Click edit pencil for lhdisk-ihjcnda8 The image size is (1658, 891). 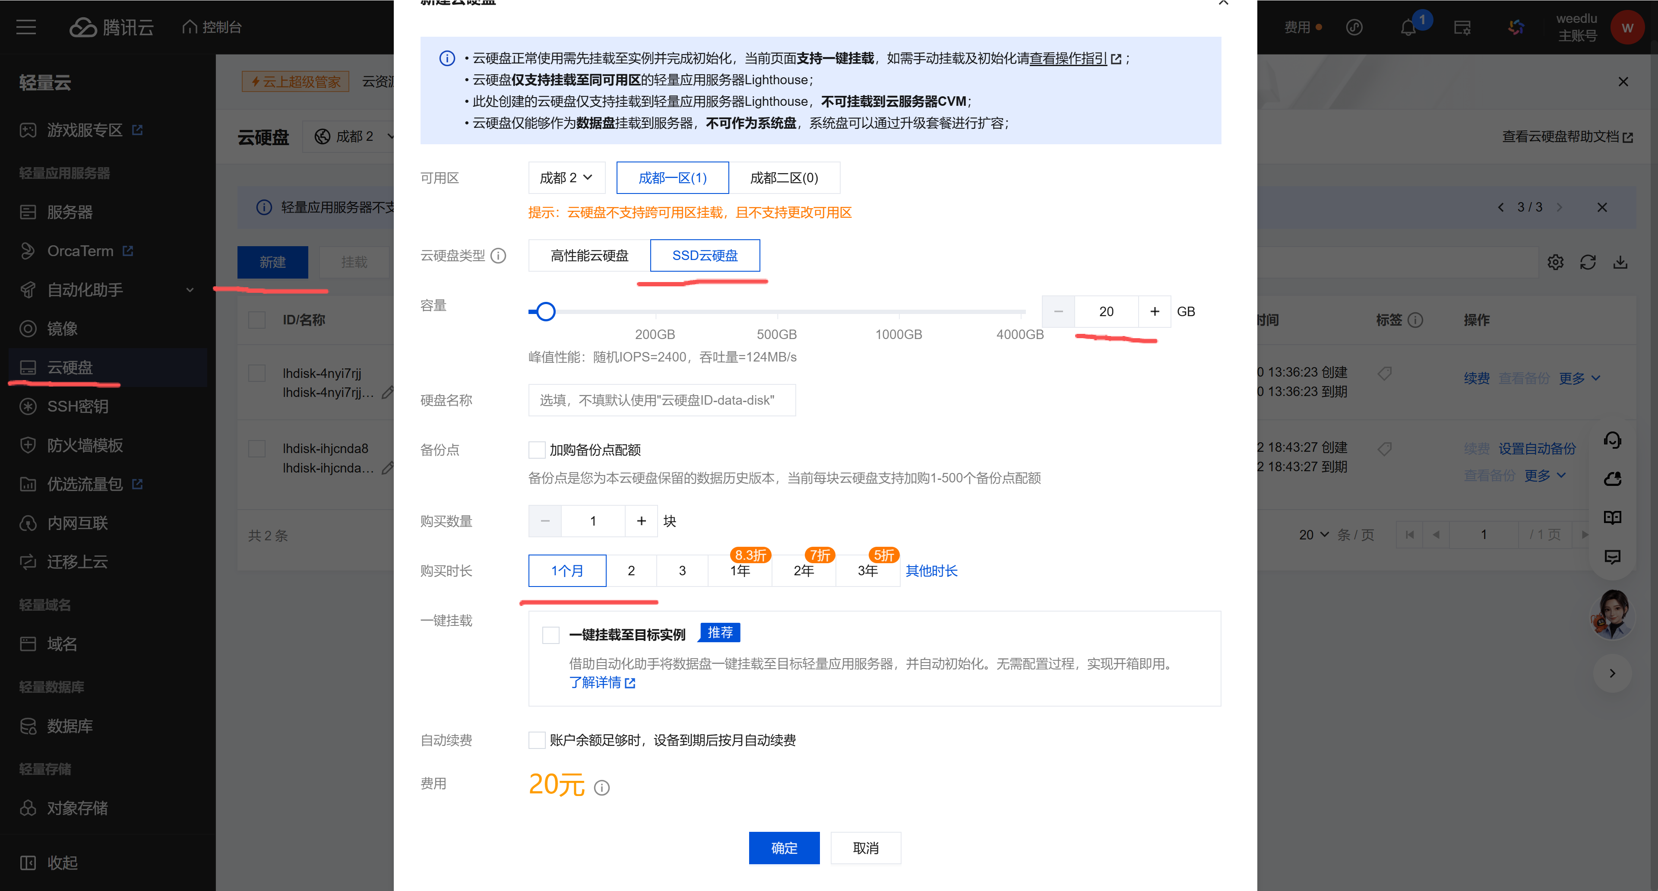click(387, 468)
